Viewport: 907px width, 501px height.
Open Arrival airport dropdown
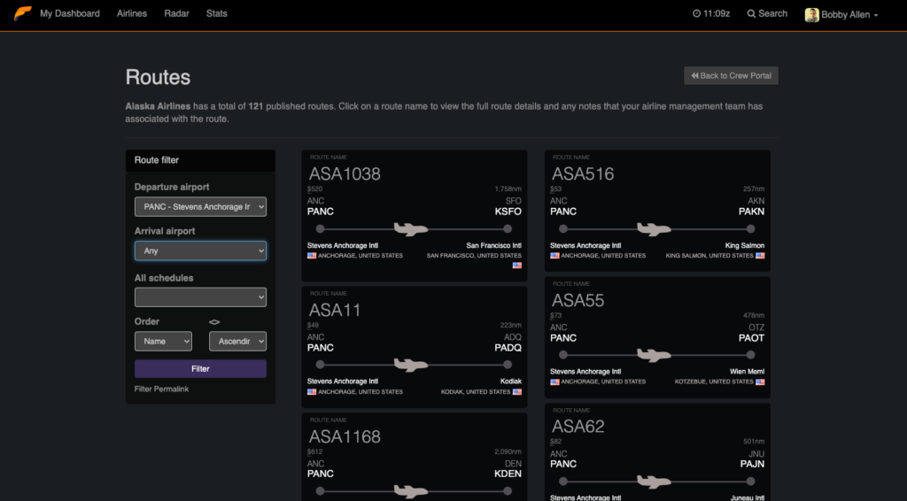200,250
